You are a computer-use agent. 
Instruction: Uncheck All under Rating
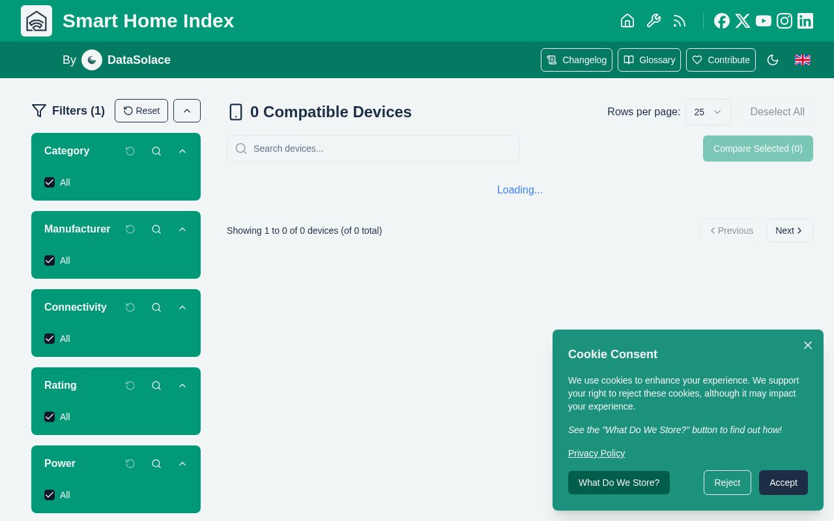pyautogui.click(x=50, y=417)
